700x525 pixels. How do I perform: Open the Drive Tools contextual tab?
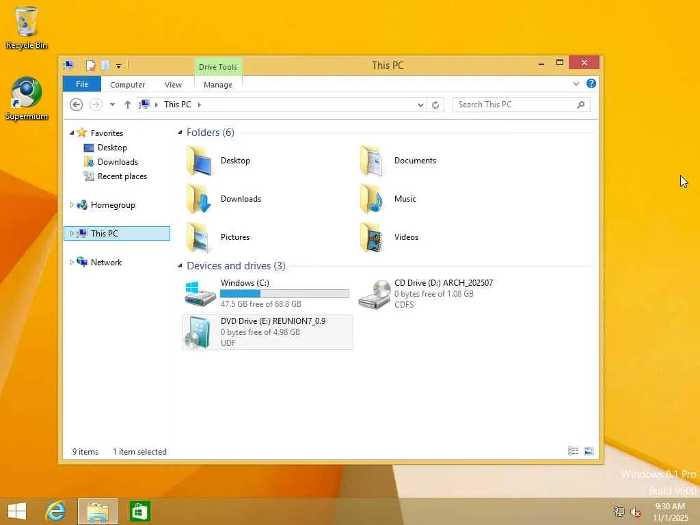pyautogui.click(x=218, y=67)
